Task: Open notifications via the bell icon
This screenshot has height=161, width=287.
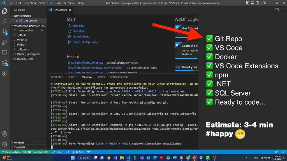Action: pyautogui.click(x=283, y=152)
